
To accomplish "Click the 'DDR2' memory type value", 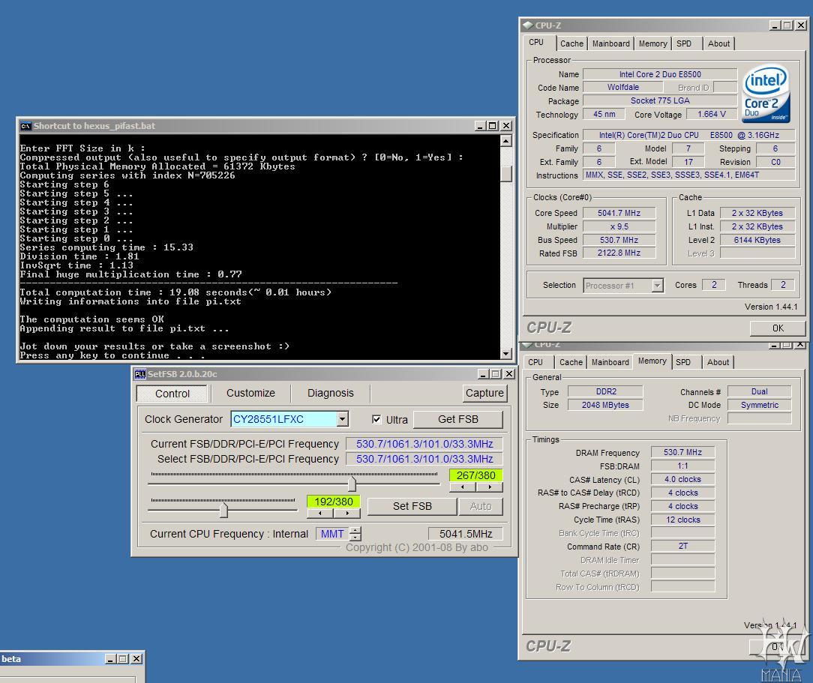I will (605, 391).
